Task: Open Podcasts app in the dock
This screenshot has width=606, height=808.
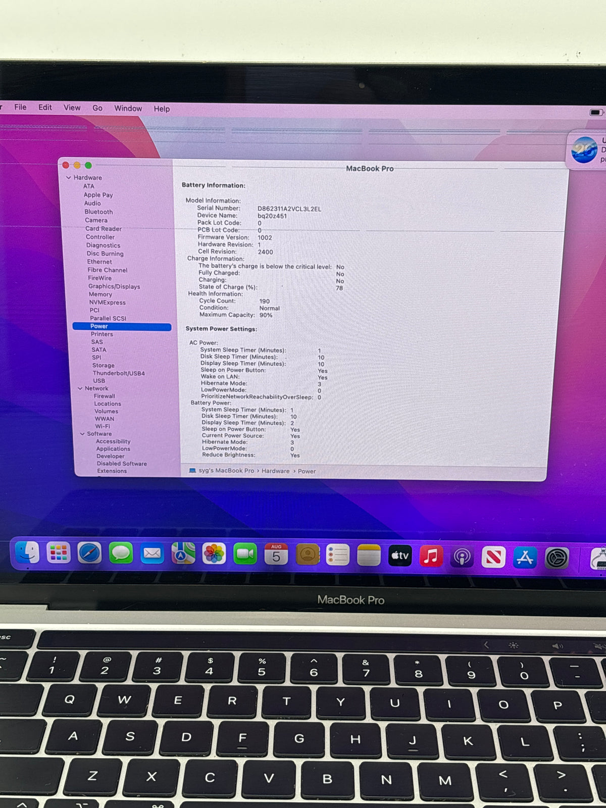Action: tap(462, 557)
